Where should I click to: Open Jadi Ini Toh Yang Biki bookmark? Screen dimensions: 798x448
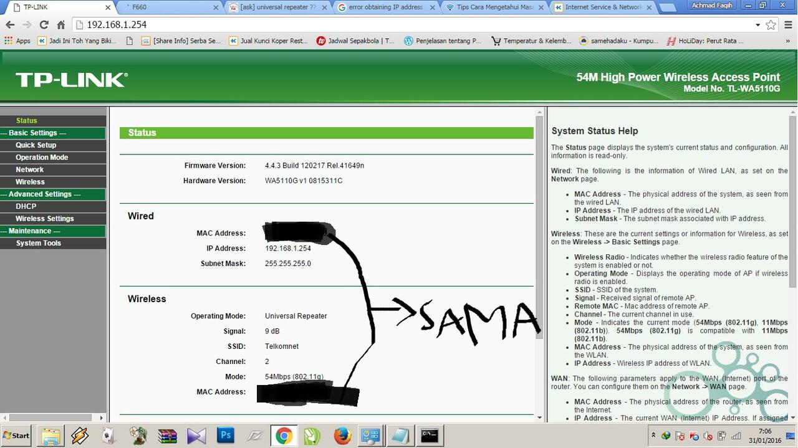[x=77, y=41]
